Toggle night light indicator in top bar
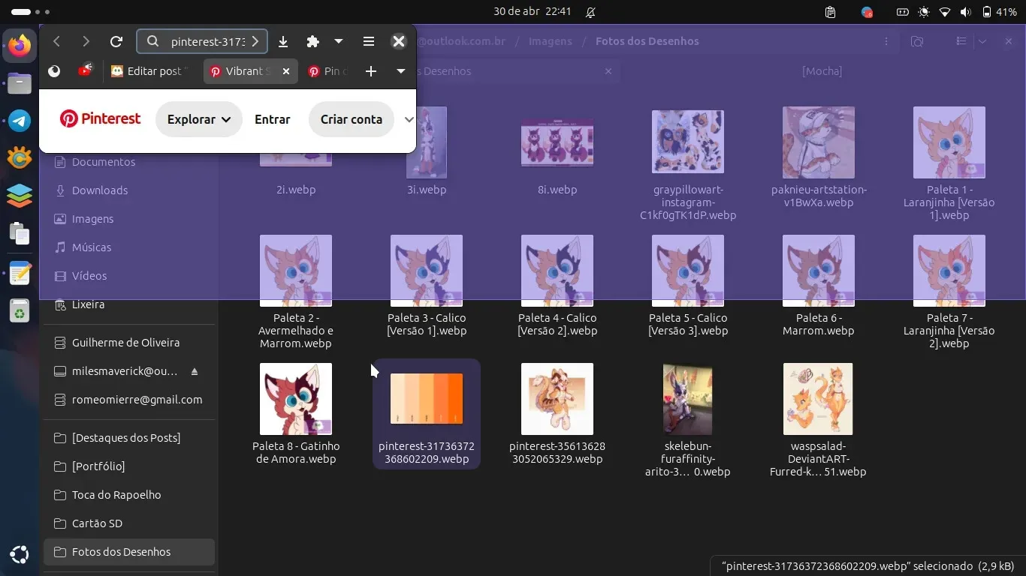 [924, 12]
